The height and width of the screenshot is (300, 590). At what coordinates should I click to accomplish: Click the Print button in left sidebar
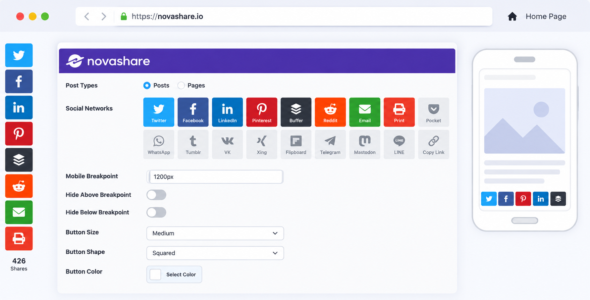19,239
